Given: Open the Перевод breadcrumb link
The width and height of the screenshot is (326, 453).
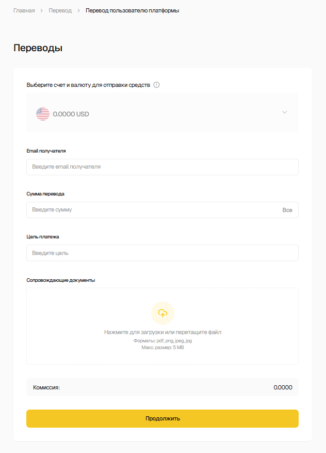Looking at the screenshot, I should tap(60, 10).
